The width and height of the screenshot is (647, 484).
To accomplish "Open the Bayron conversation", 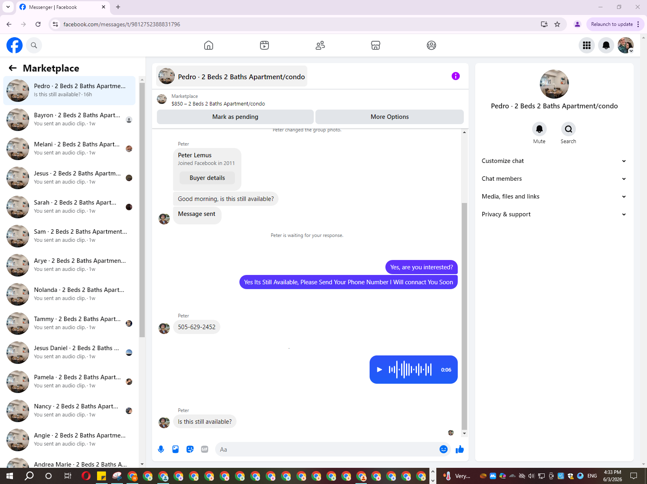I will pos(70,120).
